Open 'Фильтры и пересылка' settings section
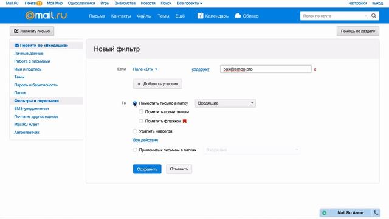 (x=36, y=101)
